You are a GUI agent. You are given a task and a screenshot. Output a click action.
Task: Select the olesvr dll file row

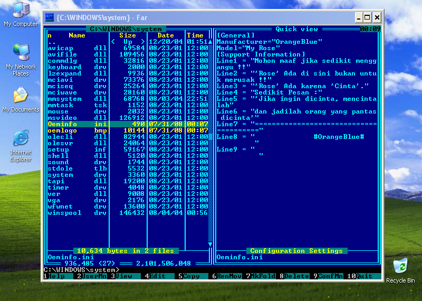tap(128, 143)
